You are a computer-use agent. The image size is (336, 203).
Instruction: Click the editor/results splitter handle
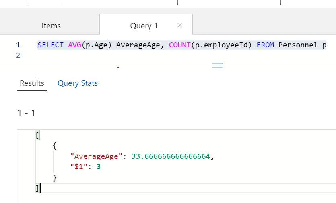coord(217,65)
